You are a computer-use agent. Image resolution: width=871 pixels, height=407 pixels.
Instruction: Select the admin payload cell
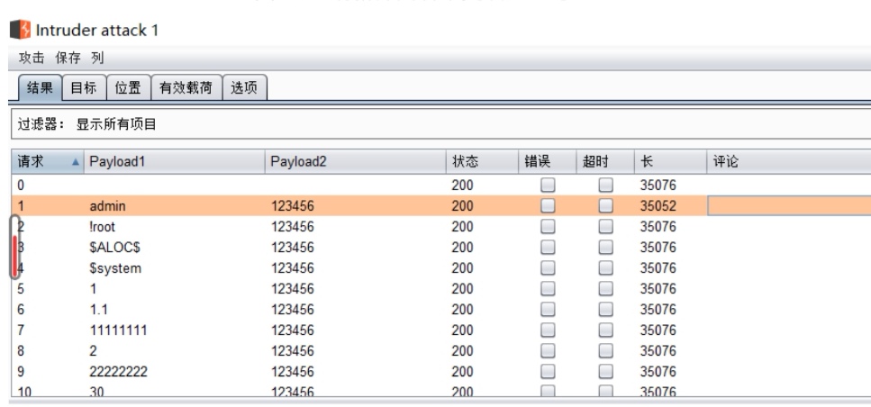coord(108,206)
